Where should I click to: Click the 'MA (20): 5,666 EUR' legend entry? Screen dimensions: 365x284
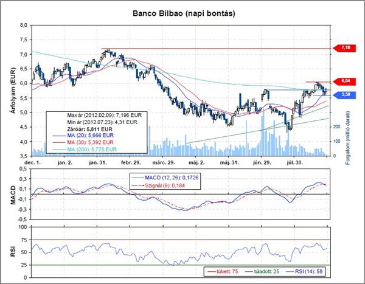coord(83,136)
